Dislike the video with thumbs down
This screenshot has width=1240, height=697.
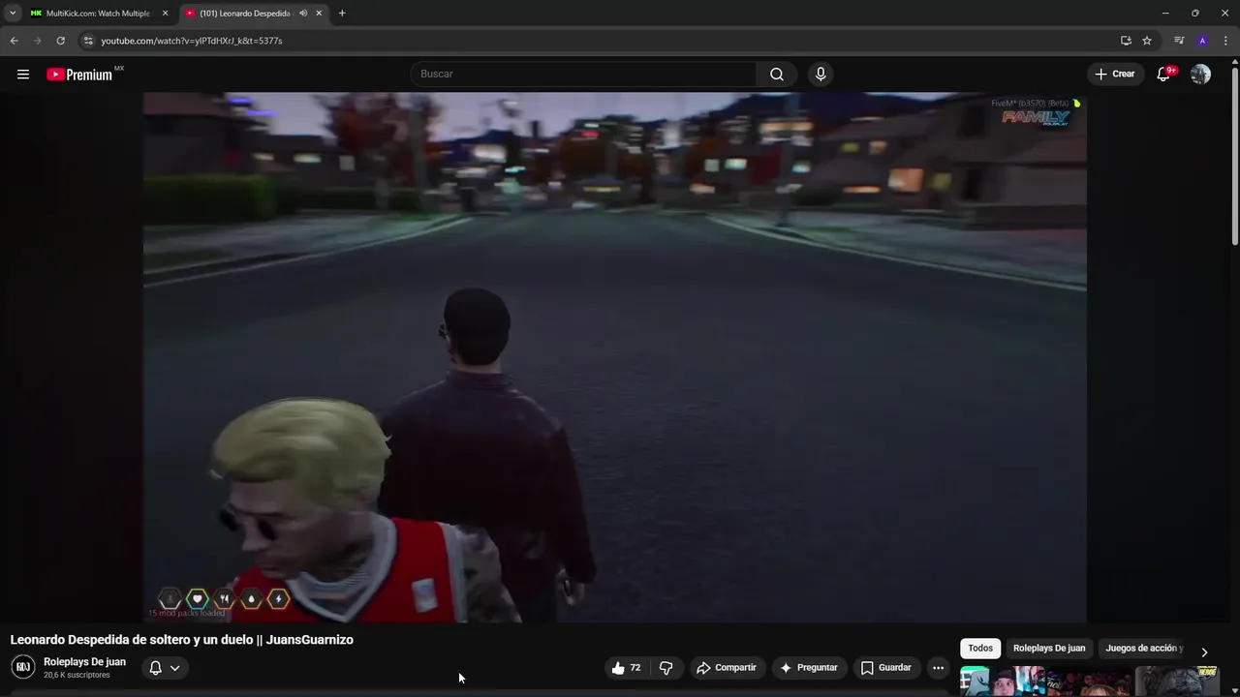click(x=666, y=667)
